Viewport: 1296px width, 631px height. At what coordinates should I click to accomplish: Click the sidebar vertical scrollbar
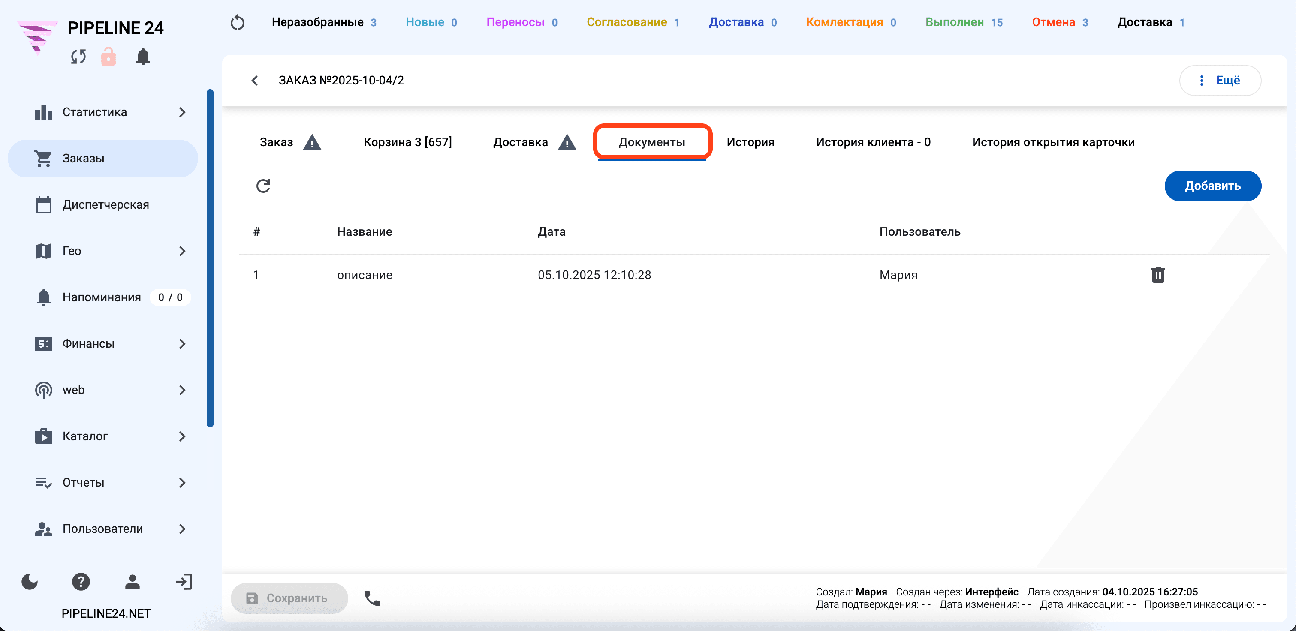click(x=210, y=258)
